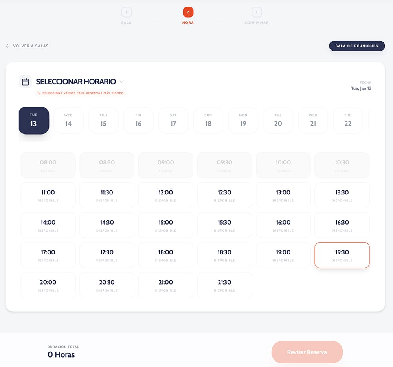The height and width of the screenshot is (367, 393).
Task: Click the Selecciona varios para reservar hint
Action: point(81,93)
